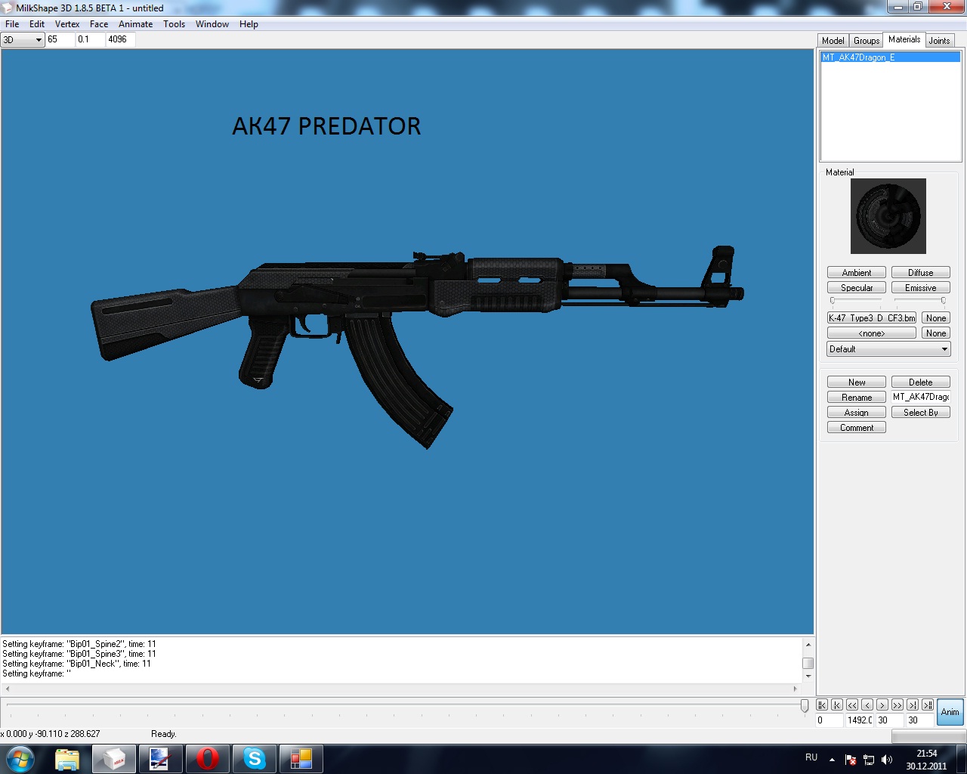Open the Action Center flag icon

tap(851, 760)
